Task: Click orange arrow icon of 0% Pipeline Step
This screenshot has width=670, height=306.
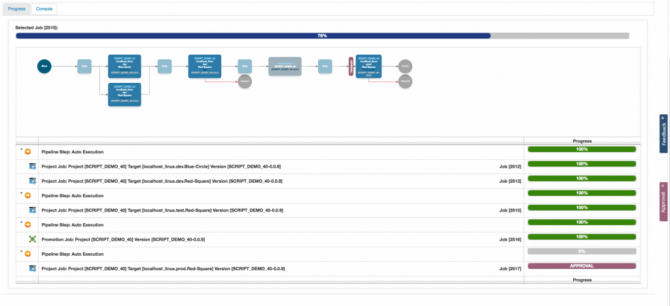Action: 27,254
